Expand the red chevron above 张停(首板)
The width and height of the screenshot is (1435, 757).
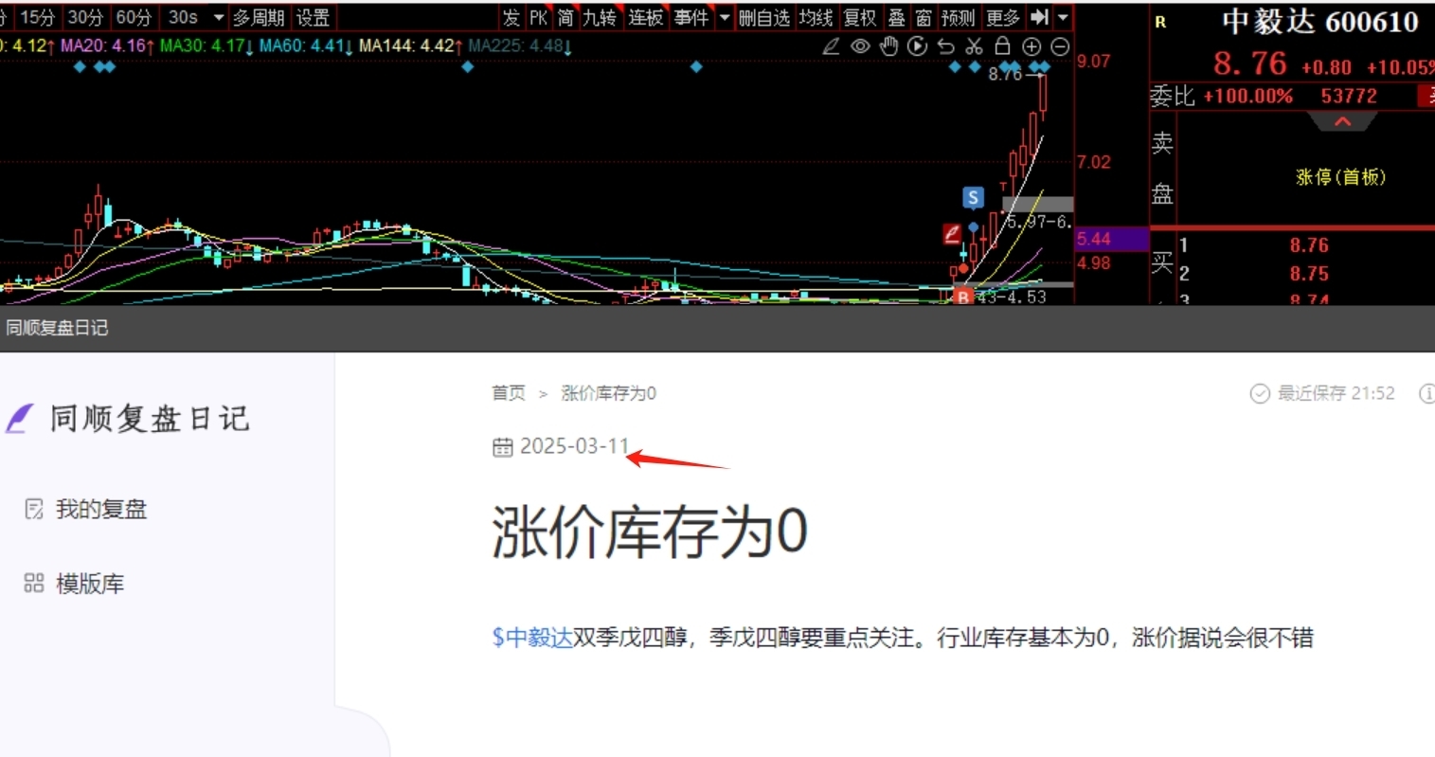click(x=1342, y=122)
